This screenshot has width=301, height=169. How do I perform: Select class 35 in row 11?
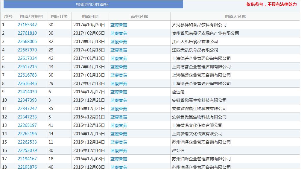(51, 109)
